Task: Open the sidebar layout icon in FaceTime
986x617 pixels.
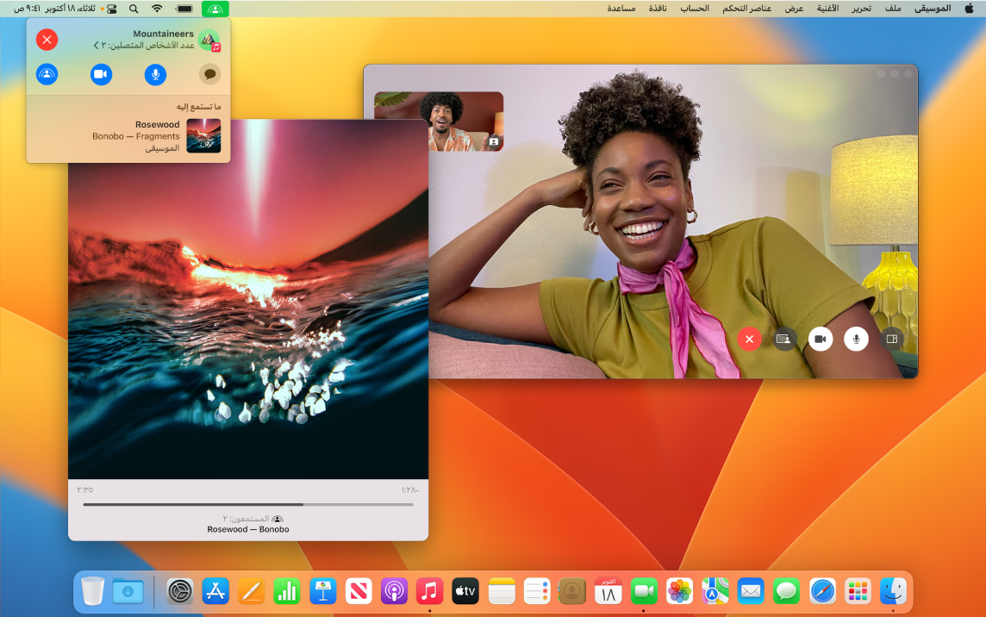Action: 893,339
